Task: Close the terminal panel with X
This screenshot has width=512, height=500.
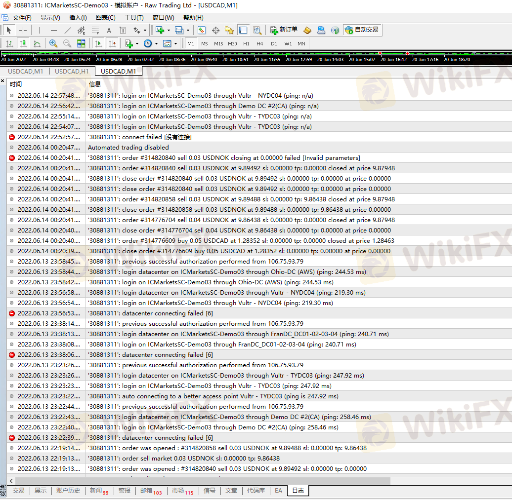Action: click(2, 81)
